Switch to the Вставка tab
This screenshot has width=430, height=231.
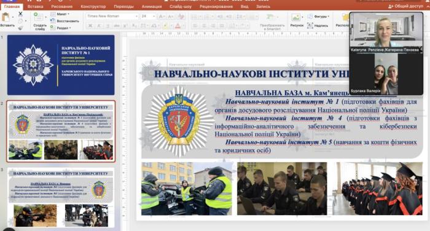(x=36, y=6)
